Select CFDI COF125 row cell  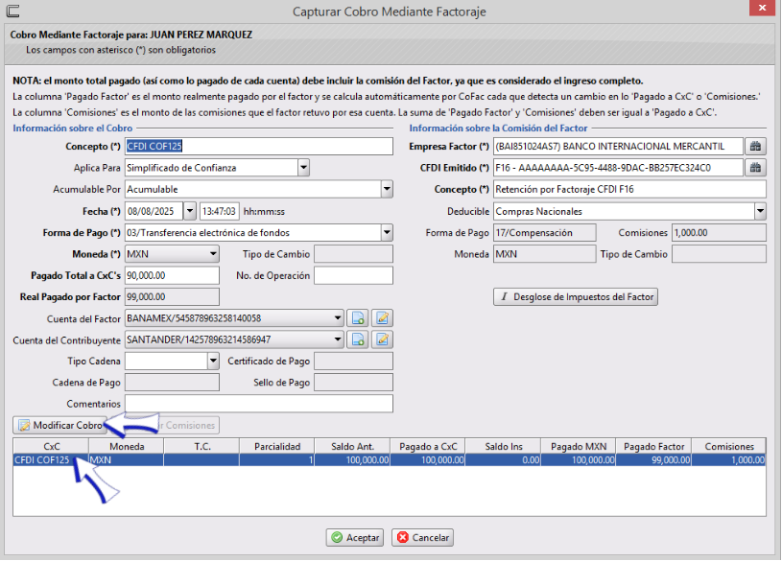tap(51, 459)
